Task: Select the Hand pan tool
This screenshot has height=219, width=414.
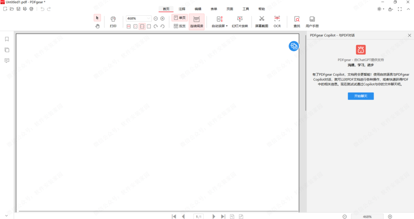Action: (x=97, y=26)
